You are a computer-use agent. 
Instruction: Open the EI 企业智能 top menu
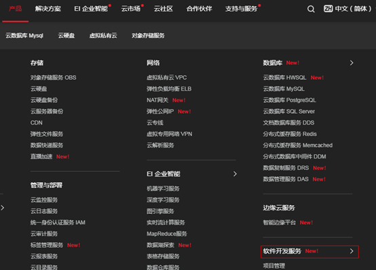[x=91, y=9]
